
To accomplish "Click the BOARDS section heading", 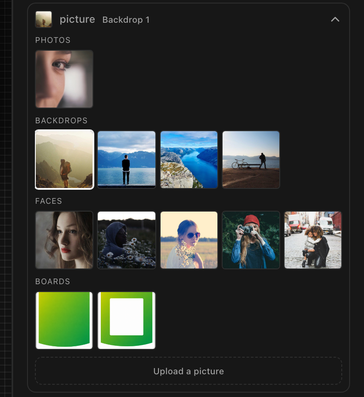I will (x=52, y=282).
